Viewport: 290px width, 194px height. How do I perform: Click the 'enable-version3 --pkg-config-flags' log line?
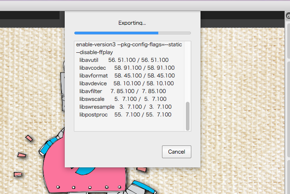129,44
